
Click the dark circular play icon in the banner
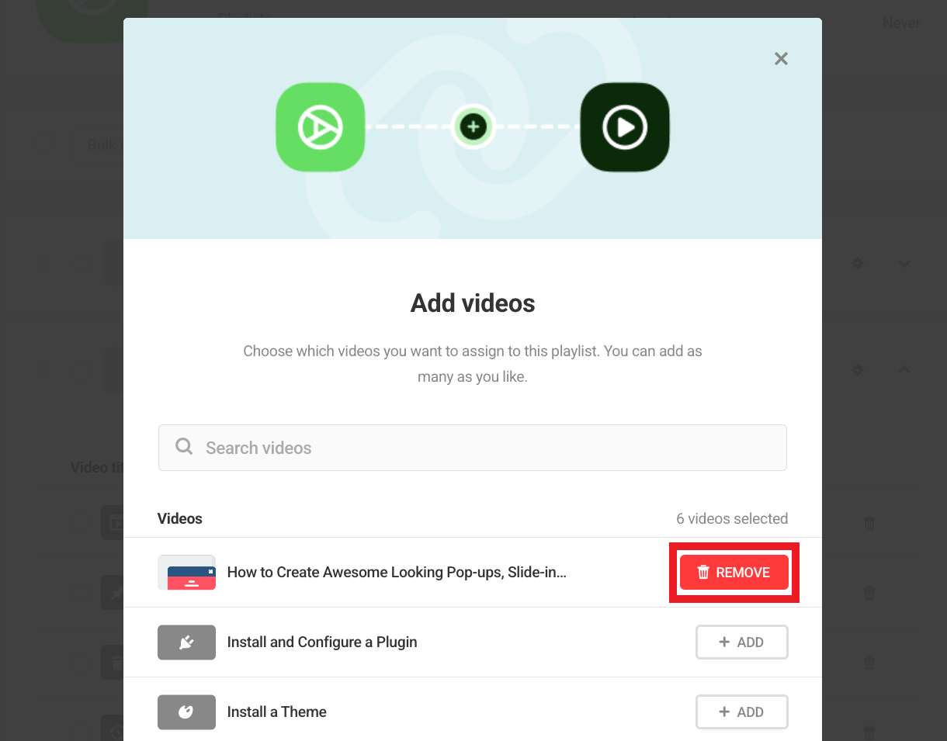[625, 126]
